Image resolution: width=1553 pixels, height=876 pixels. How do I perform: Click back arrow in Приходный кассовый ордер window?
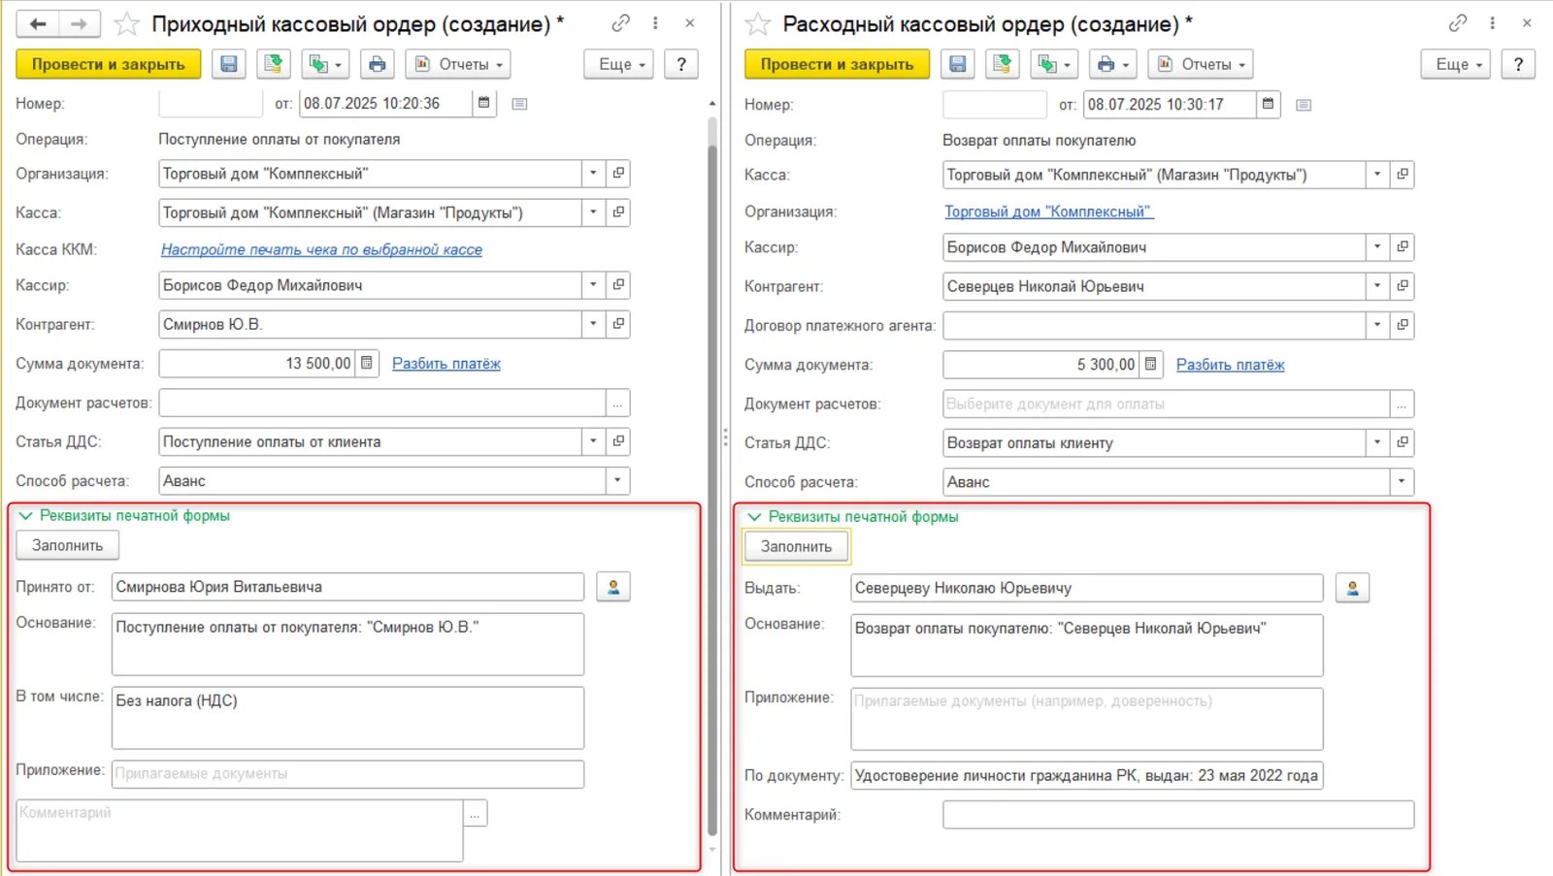click(x=38, y=24)
